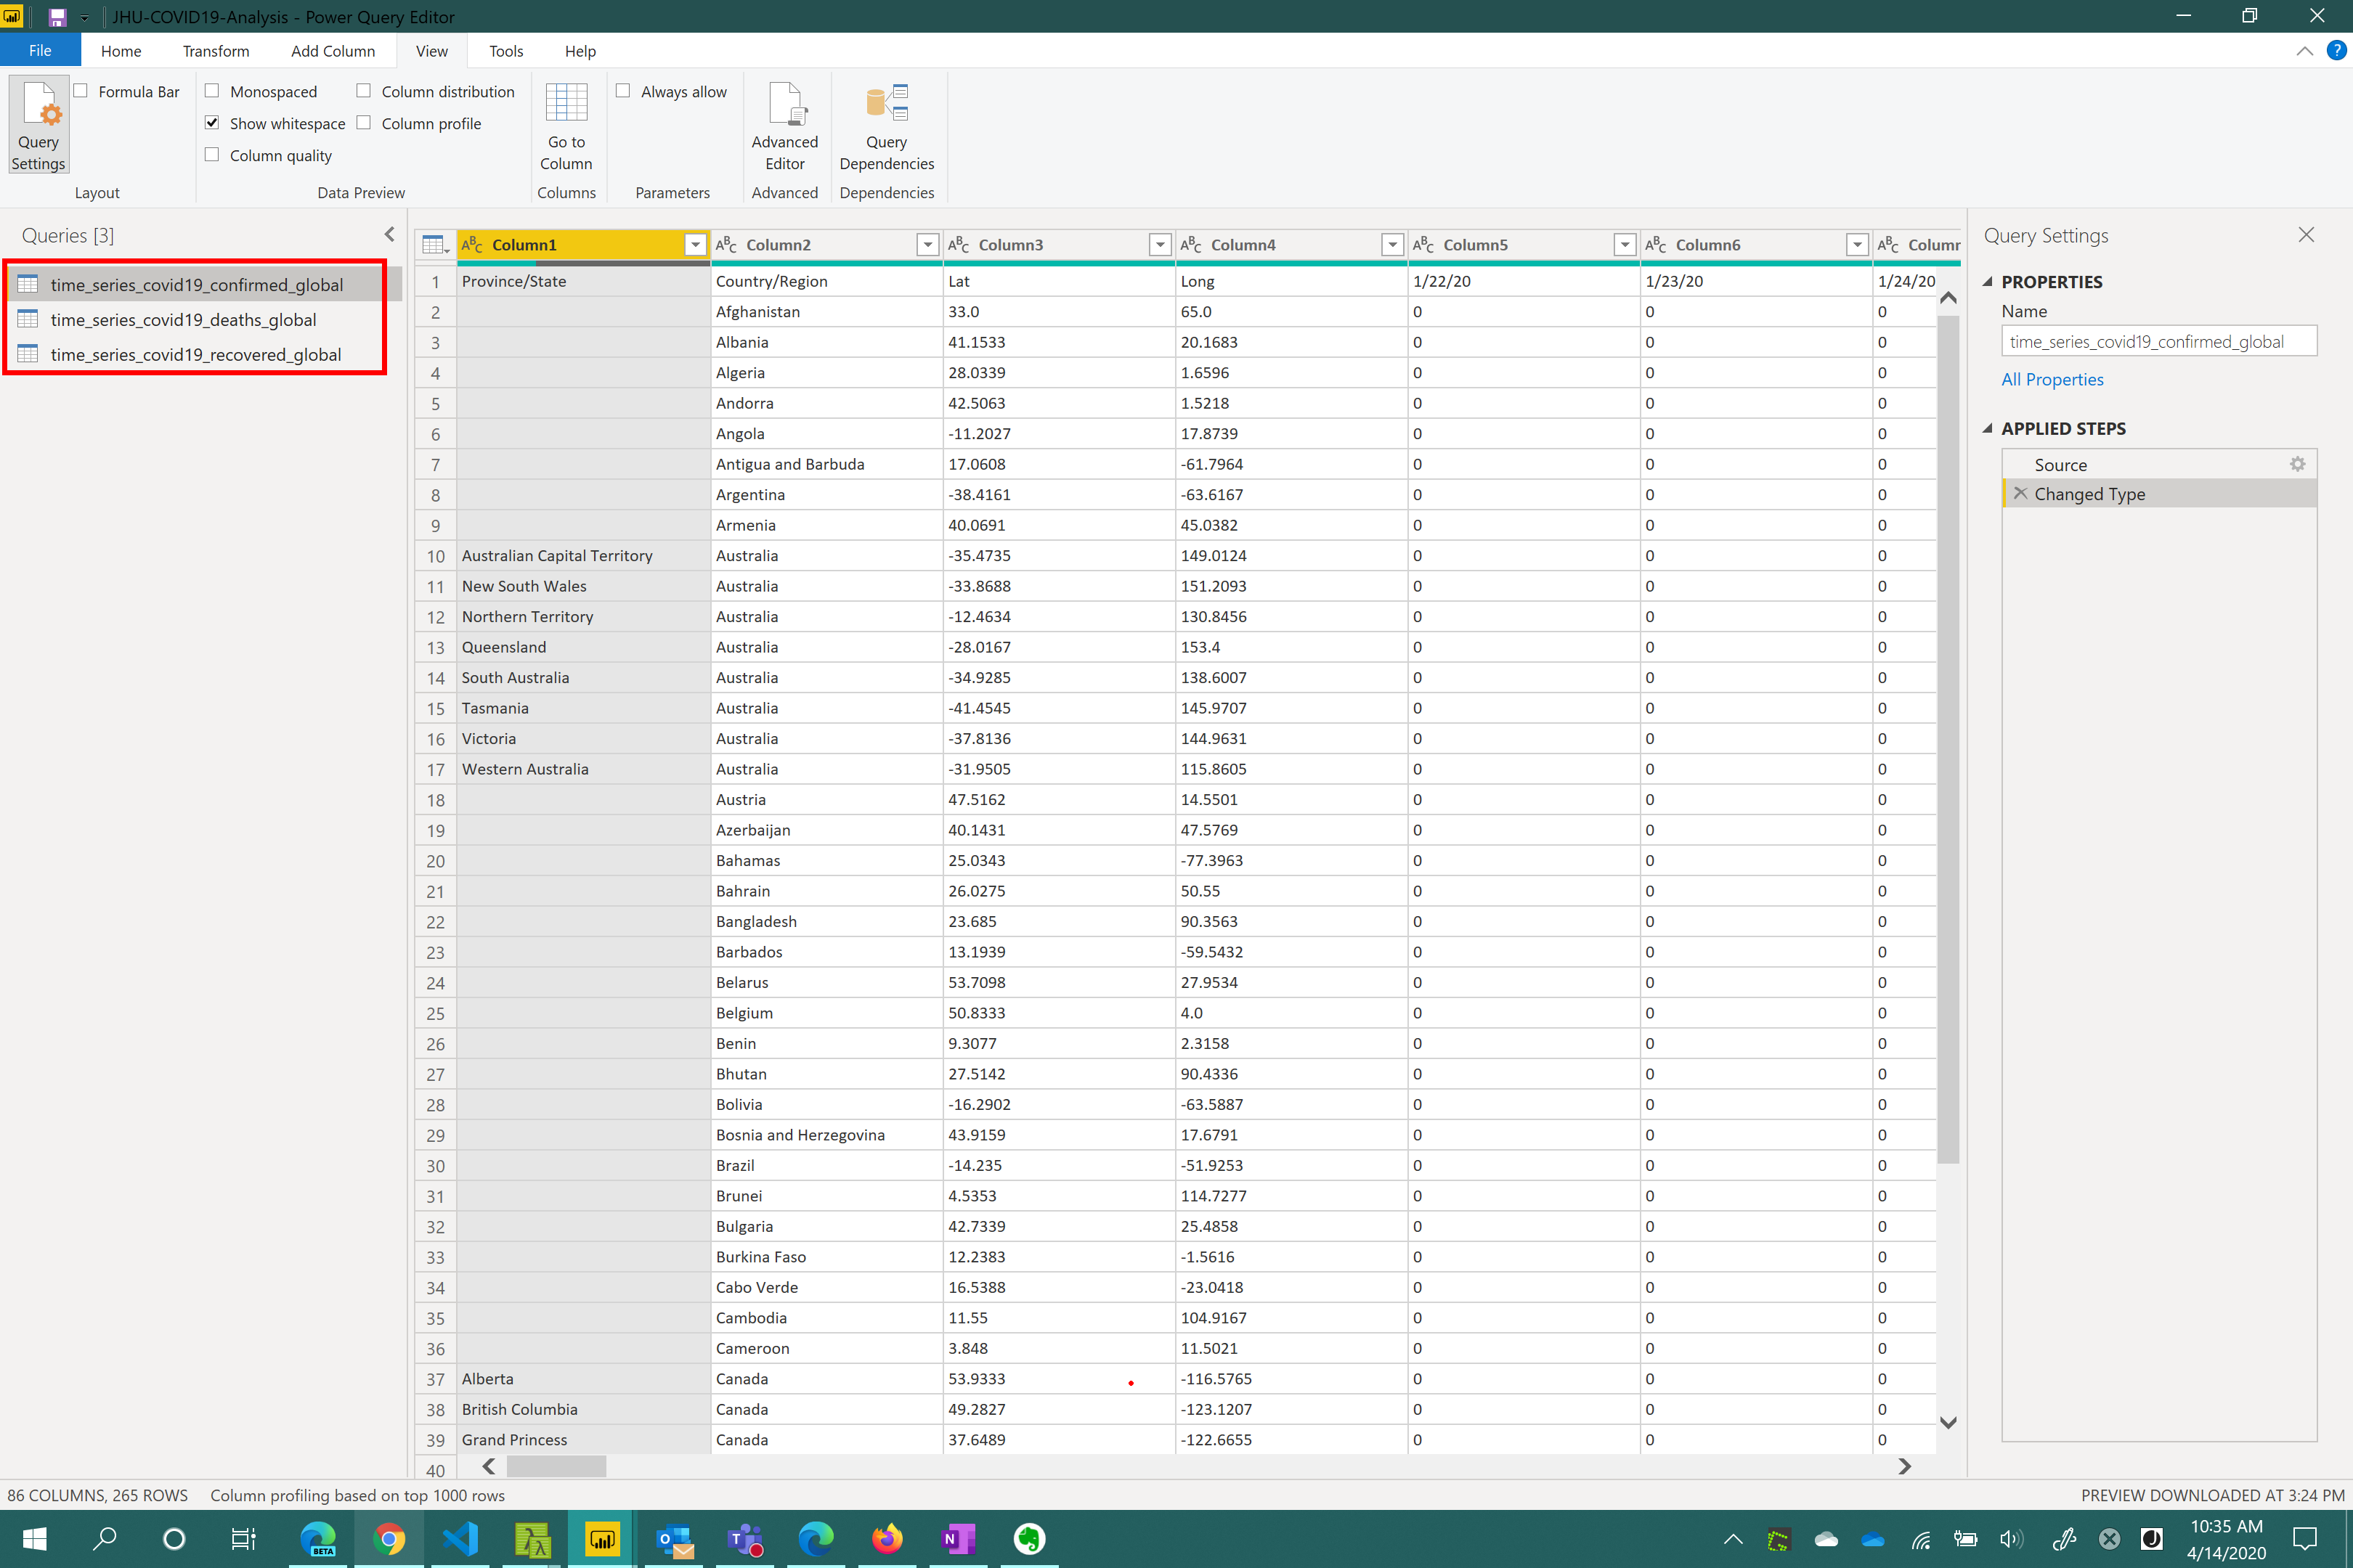This screenshot has height=1568, width=2353.
Task: Click the horizontal scrollbar thumb
Action: pyautogui.click(x=556, y=1466)
